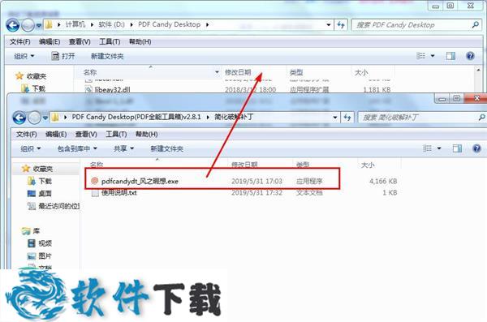Expand address history dropdown in PDF Candy Desktop window
487x322 pixels.
pyautogui.click(x=329, y=25)
